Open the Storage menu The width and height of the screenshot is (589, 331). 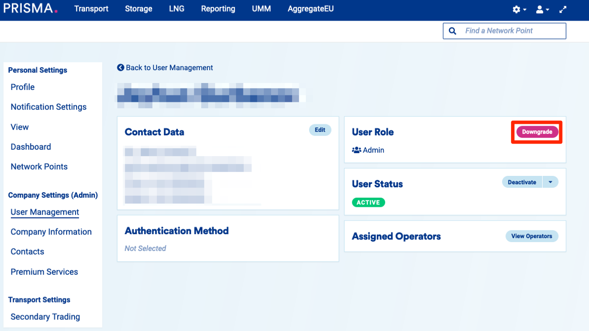click(139, 9)
